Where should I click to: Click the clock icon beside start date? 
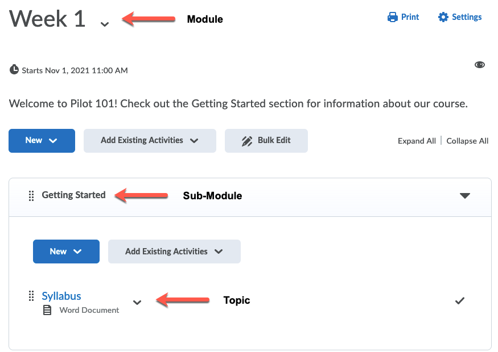click(14, 70)
